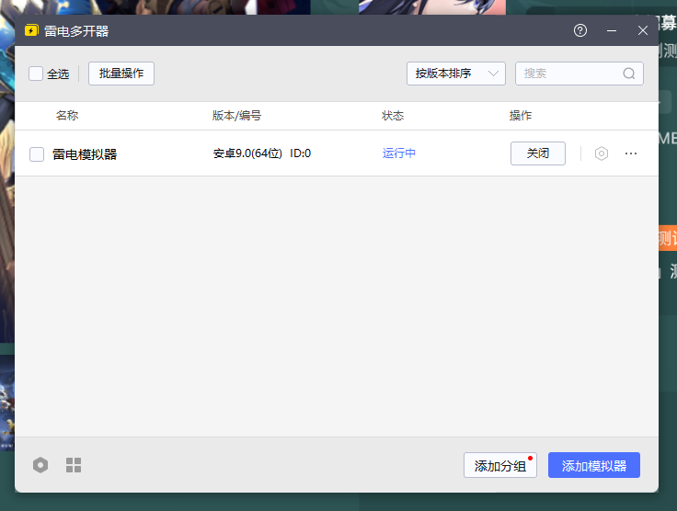The height and width of the screenshot is (511, 677).
Task: Open the help question mark icon
Action: 579,30
